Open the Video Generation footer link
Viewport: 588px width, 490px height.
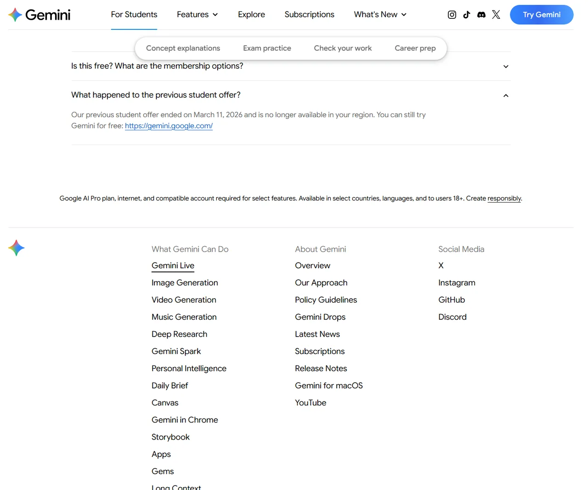184,300
